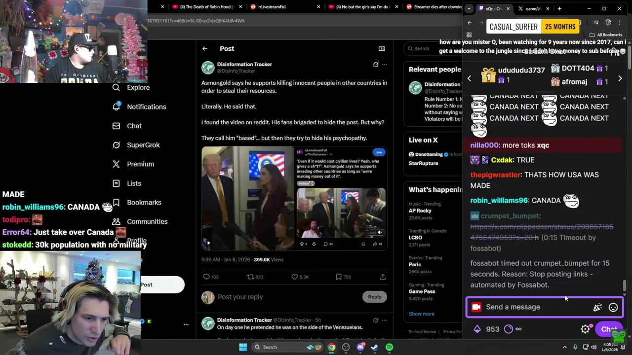Click the Grok icon on the main post
The height and width of the screenshot is (355, 632).
[x=376, y=65]
